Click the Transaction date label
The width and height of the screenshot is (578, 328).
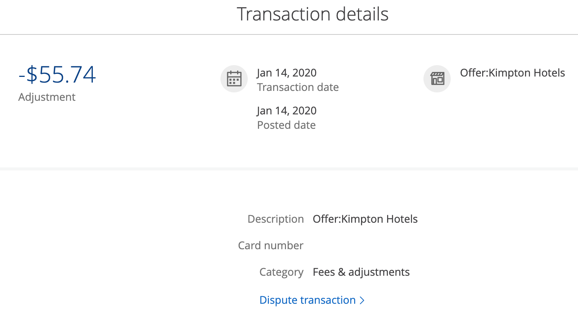(x=298, y=87)
